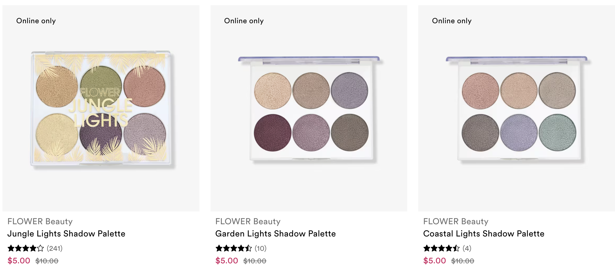Image resolution: width=615 pixels, height=267 pixels.
Task: View the 241 reviews count
Action: coord(55,248)
